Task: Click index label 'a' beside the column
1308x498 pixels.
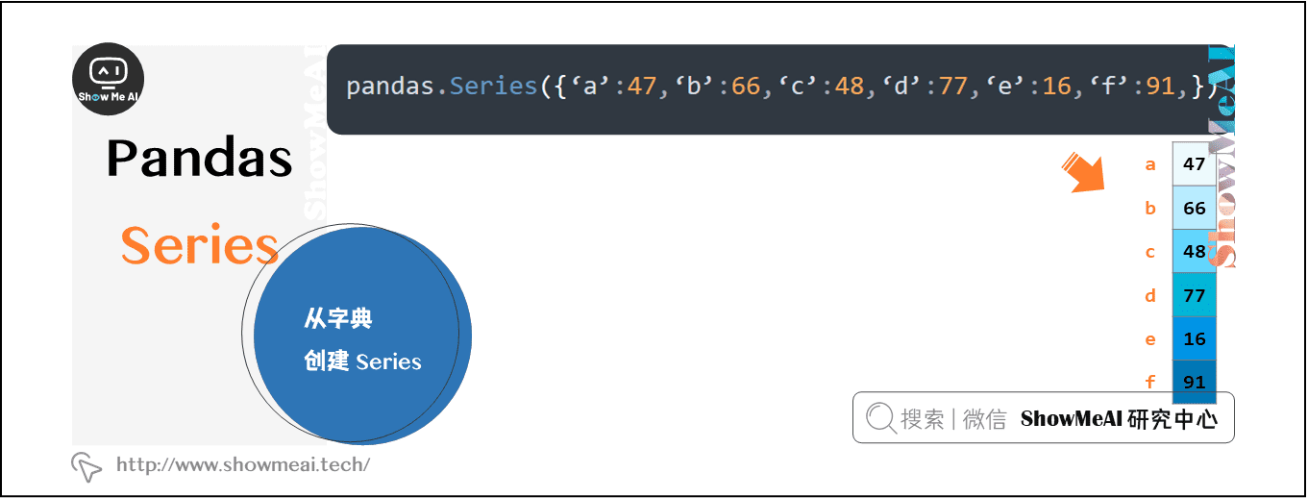Action: [x=1150, y=164]
